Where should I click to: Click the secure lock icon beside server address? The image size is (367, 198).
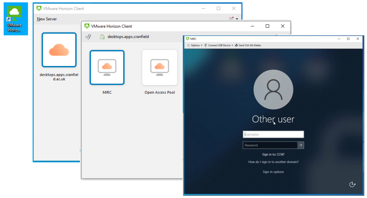102,37
